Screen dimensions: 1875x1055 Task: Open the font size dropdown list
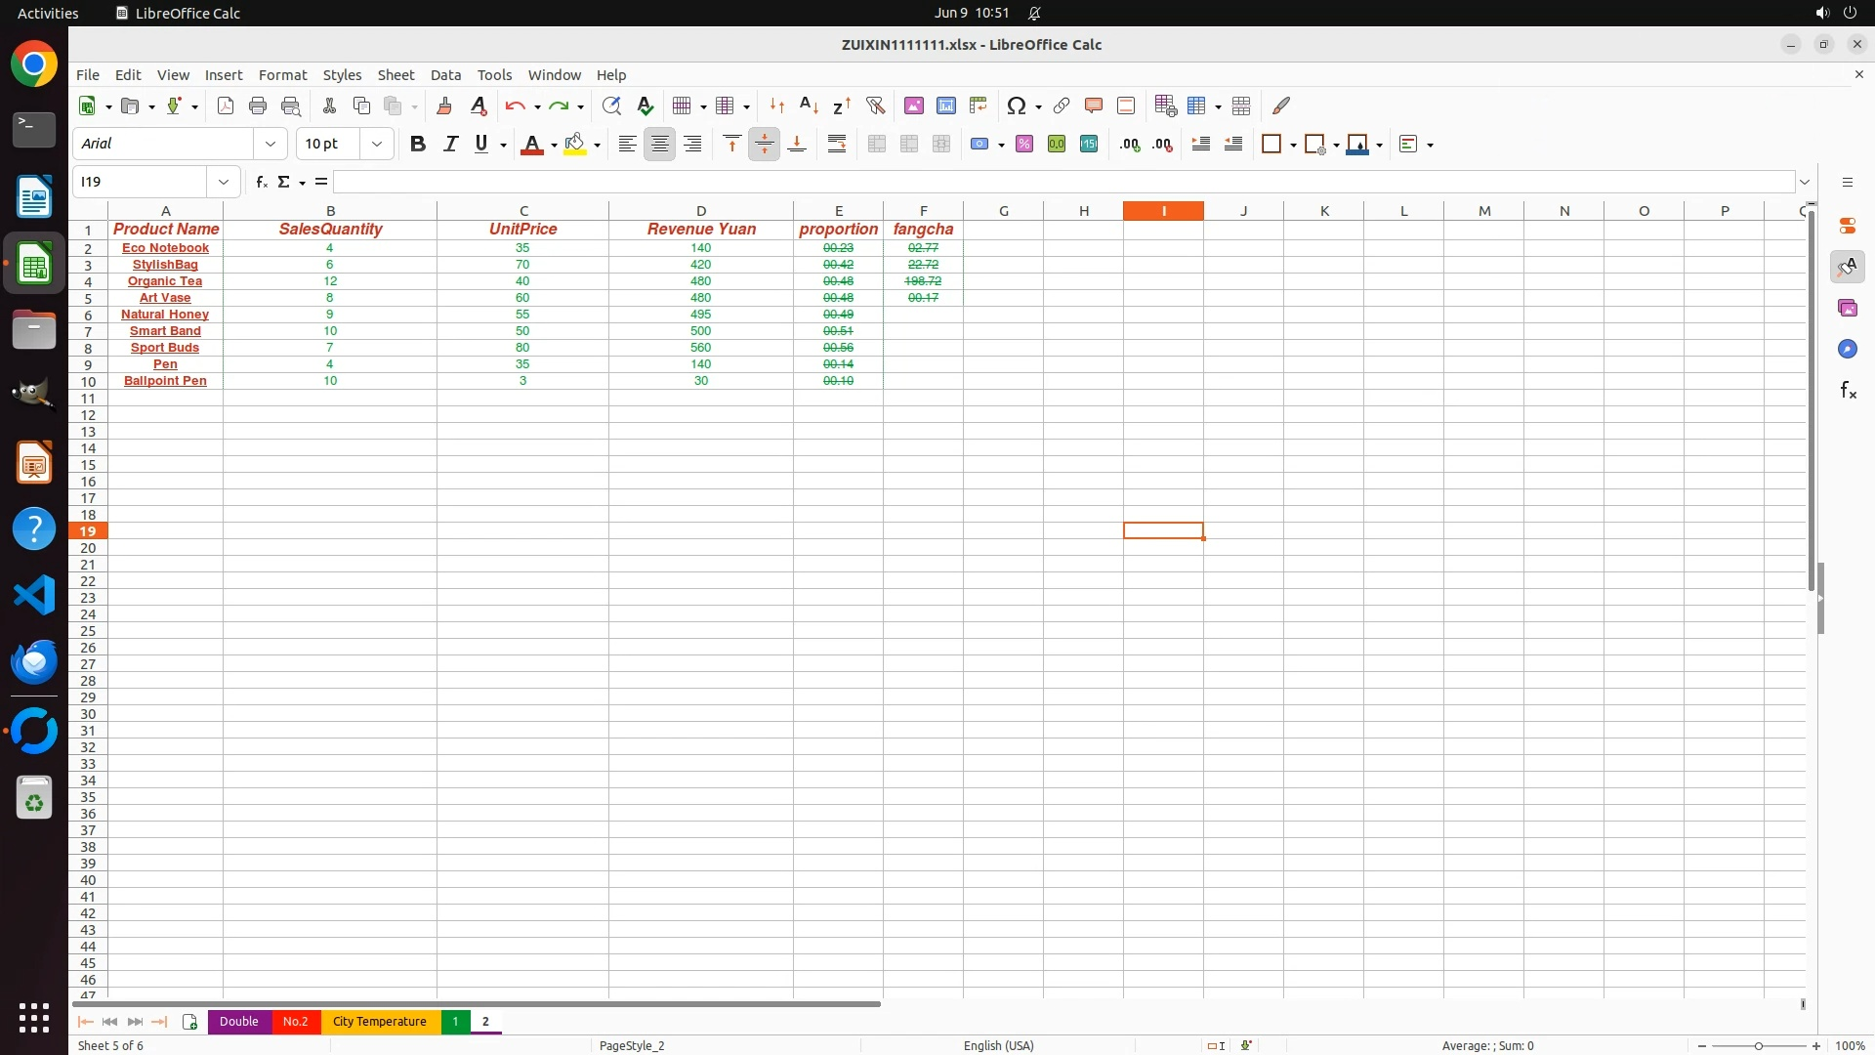pyautogui.click(x=377, y=144)
